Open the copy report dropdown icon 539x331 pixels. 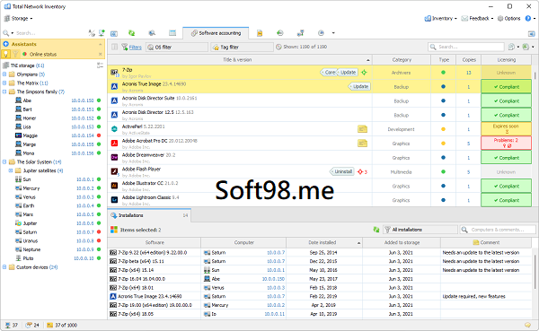coord(513,47)
